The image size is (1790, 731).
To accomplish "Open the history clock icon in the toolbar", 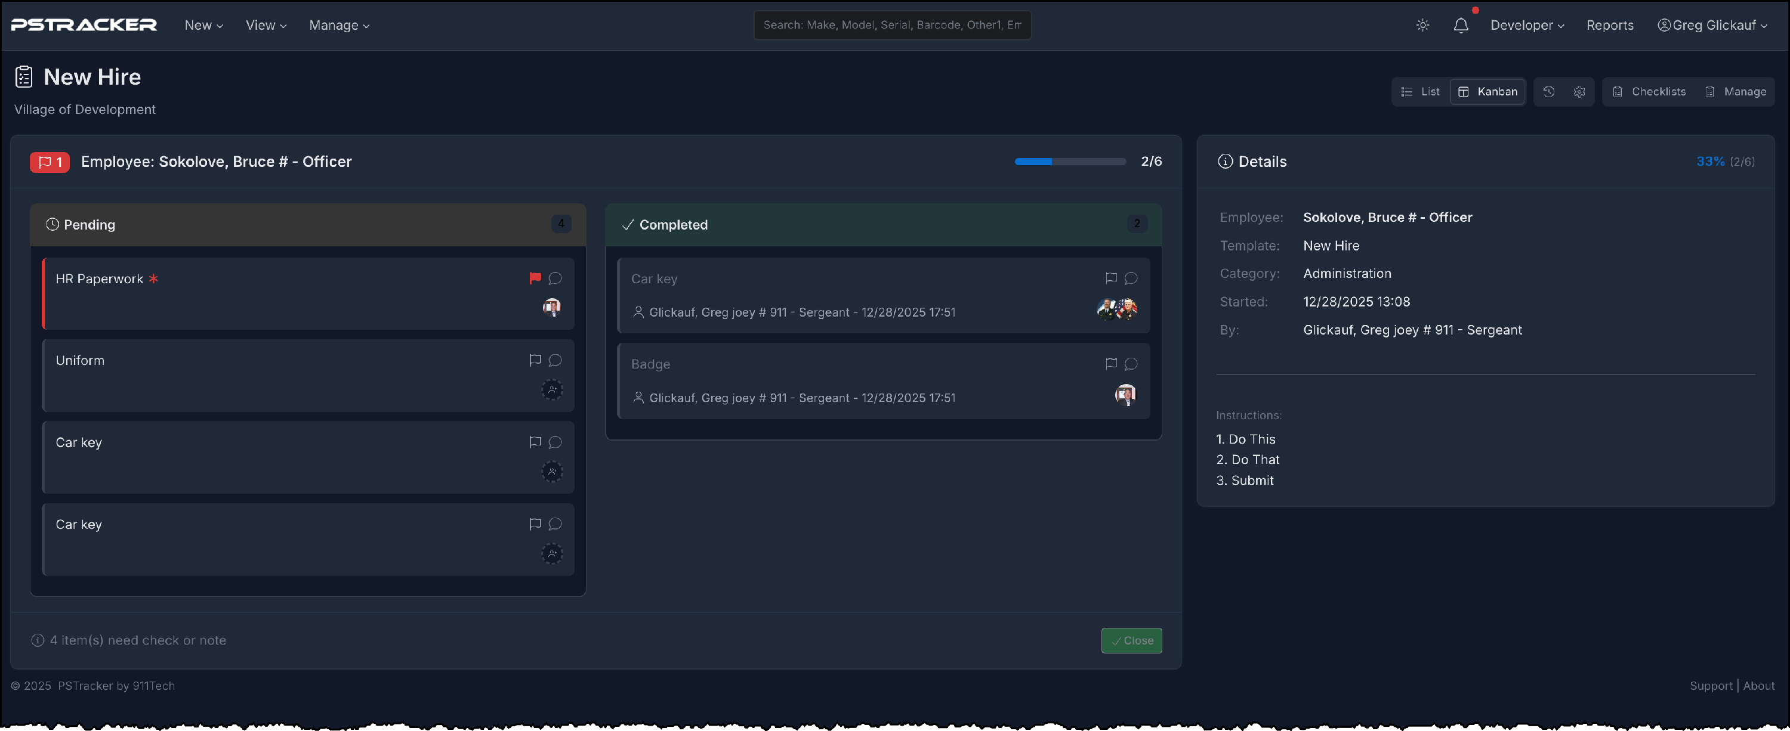I will coord(1548,92).
